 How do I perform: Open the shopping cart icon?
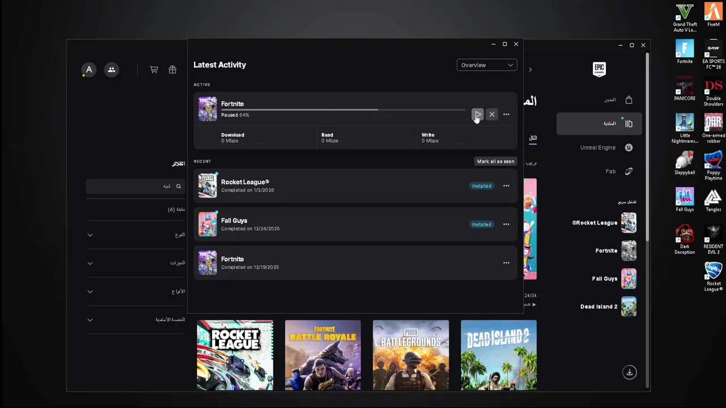coord(154,70)
